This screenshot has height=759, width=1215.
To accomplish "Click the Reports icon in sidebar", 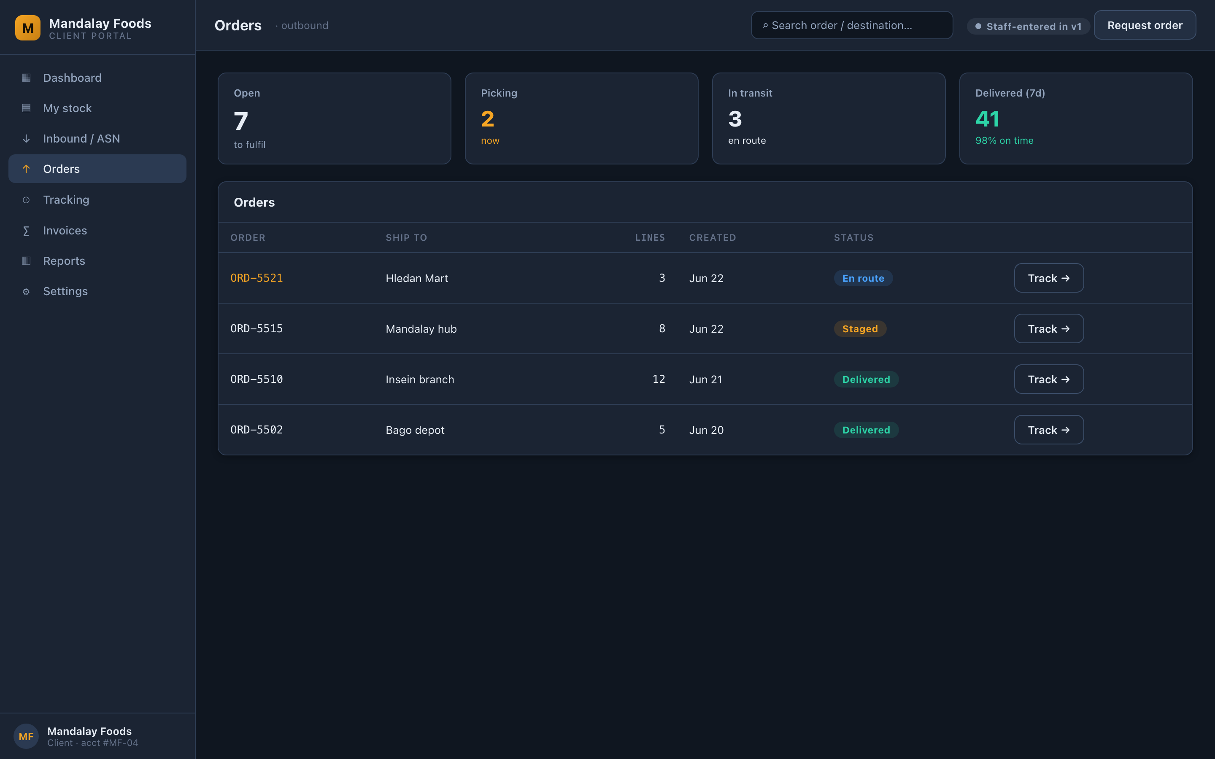I will point(26,261).
